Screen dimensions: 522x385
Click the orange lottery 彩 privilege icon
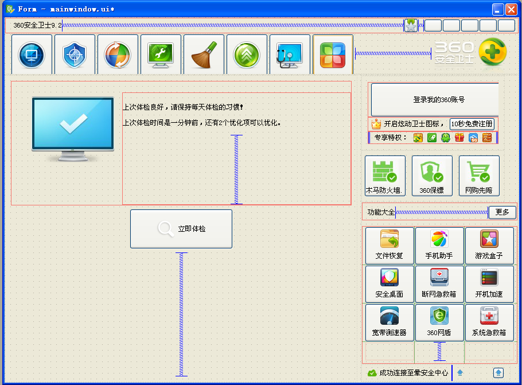pyautogui.click(x=487, y=138)
